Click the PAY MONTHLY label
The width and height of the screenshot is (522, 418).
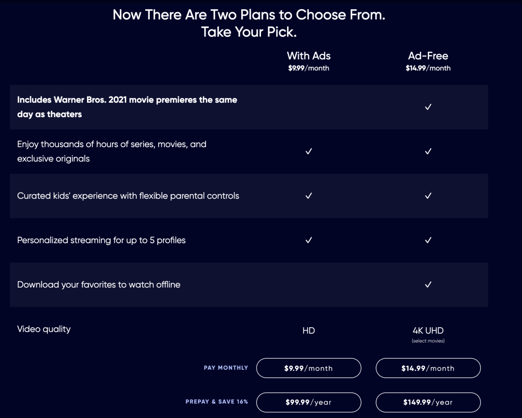226,368
